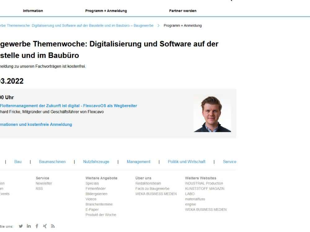Open WEKA BUSINESS MEDIEN under Über uns
The height and width of the screenshot is (232, 310).
pos(156,194)
